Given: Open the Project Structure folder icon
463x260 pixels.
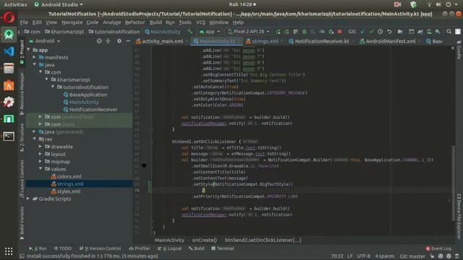Looking at the screenshot, I should coord(400,32).
